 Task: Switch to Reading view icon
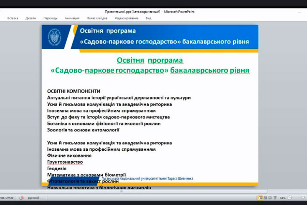[270, 198]
